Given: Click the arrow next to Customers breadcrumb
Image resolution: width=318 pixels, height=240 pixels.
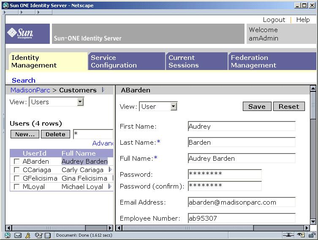Looking at the screenshot, I should (x=103, y=90).
